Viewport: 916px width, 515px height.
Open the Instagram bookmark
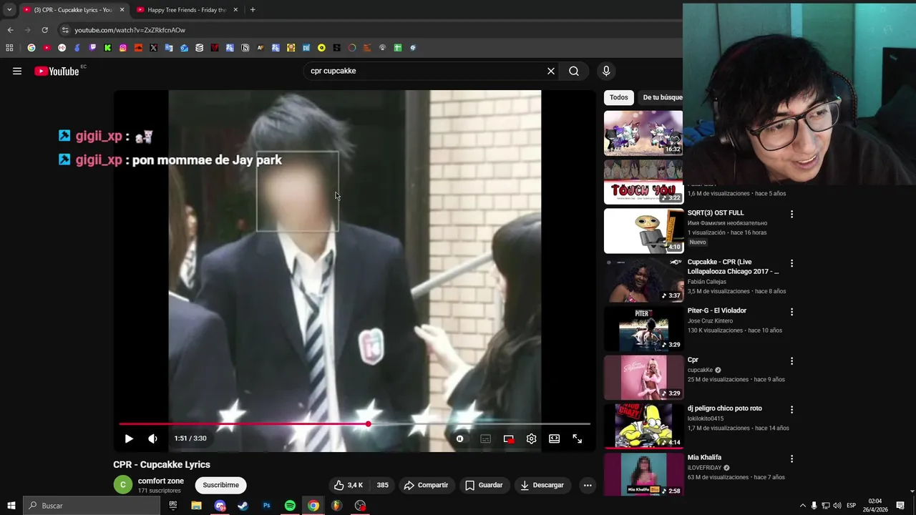(123, 48)
